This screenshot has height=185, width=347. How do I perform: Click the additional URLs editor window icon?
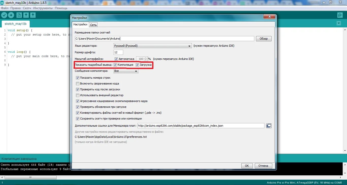pos(269,126)
